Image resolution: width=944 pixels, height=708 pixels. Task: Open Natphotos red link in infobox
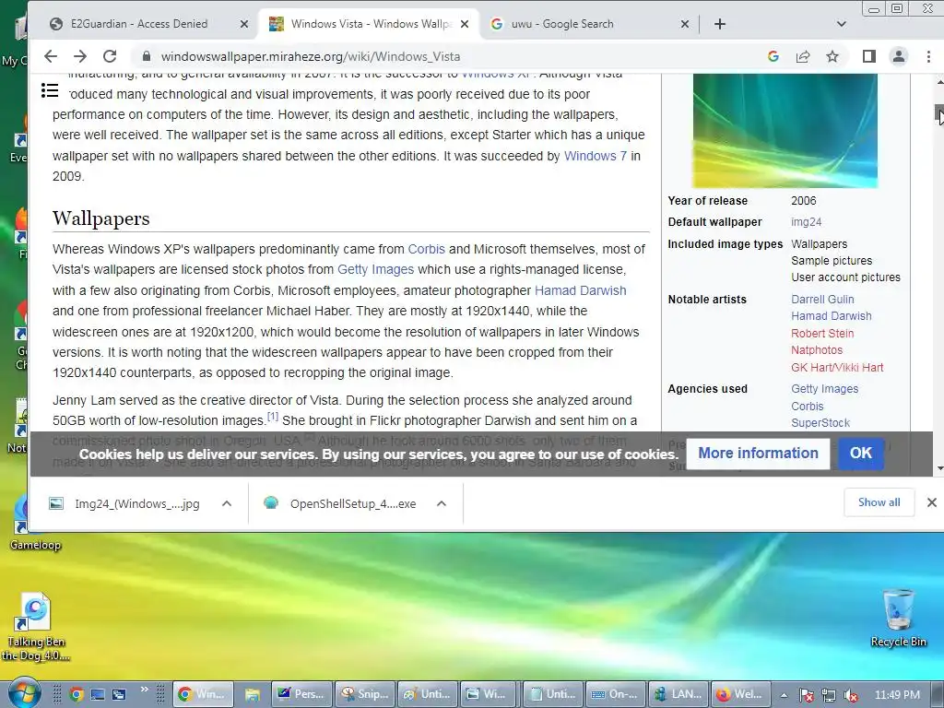[x=817, y=349]
